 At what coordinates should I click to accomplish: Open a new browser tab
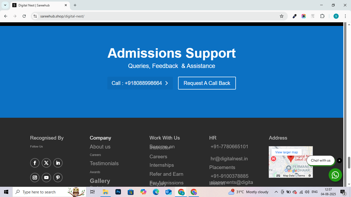click(x=75, y=5)
